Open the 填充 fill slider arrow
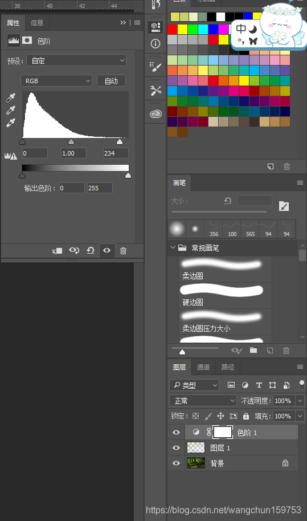 point(300,416)
